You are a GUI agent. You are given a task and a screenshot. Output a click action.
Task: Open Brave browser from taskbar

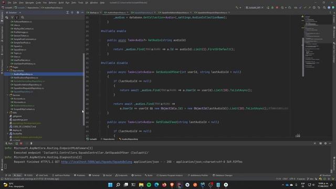coord(172,185)
